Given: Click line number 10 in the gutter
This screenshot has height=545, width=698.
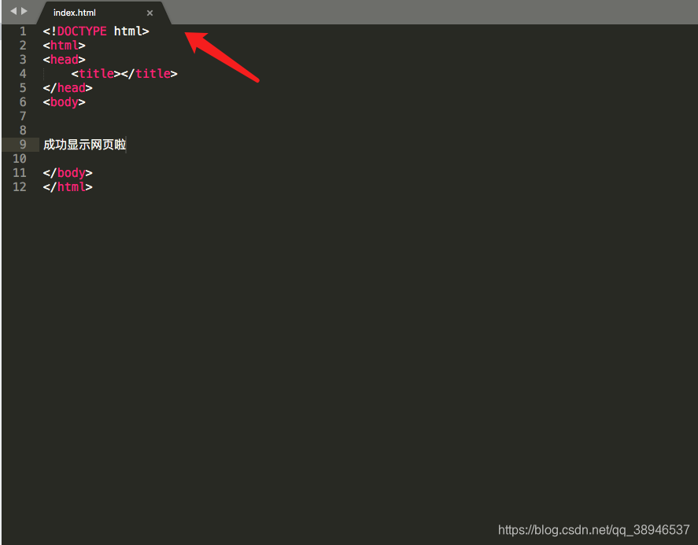Looking at the screenshot, I should pyautogui.click(x=20, y=159).
